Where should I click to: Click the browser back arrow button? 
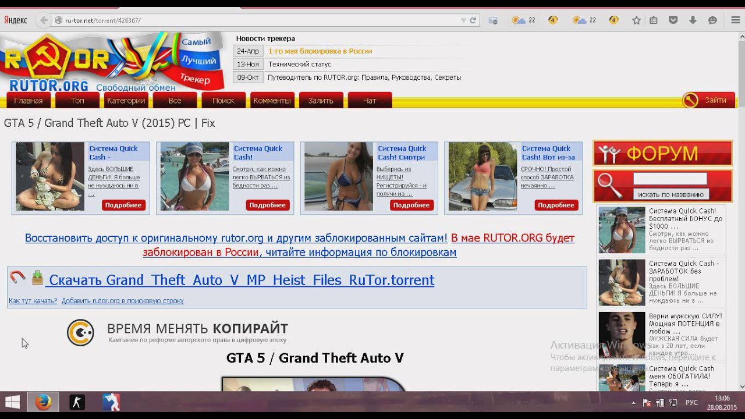point(43,20)
